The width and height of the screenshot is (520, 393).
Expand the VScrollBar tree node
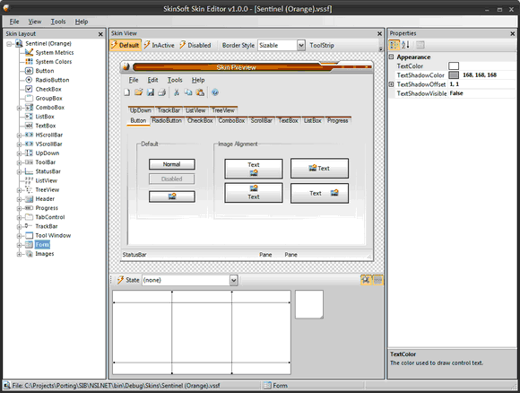click(x=19, y=144)
